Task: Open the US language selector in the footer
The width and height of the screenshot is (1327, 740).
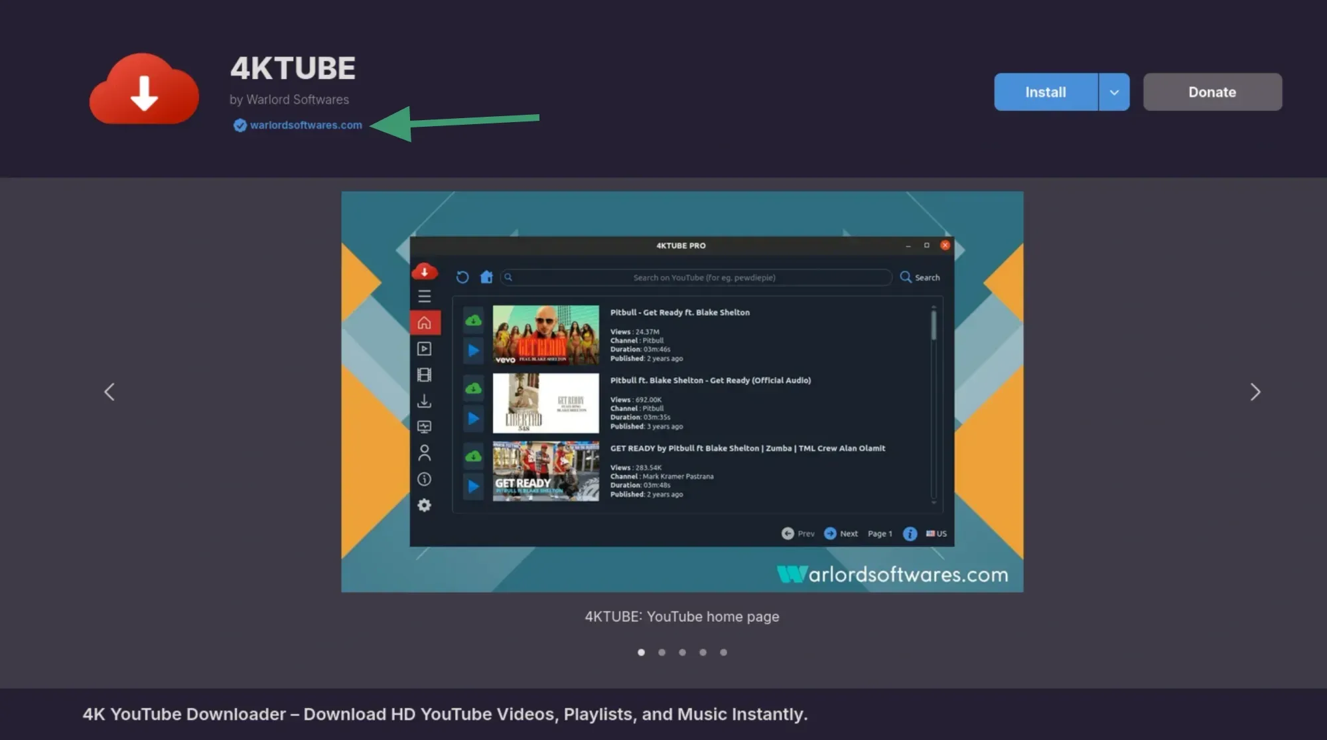Action: coord(936,533)
